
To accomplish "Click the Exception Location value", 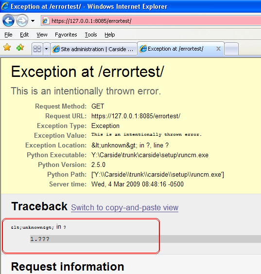I will tap(130, 145).
